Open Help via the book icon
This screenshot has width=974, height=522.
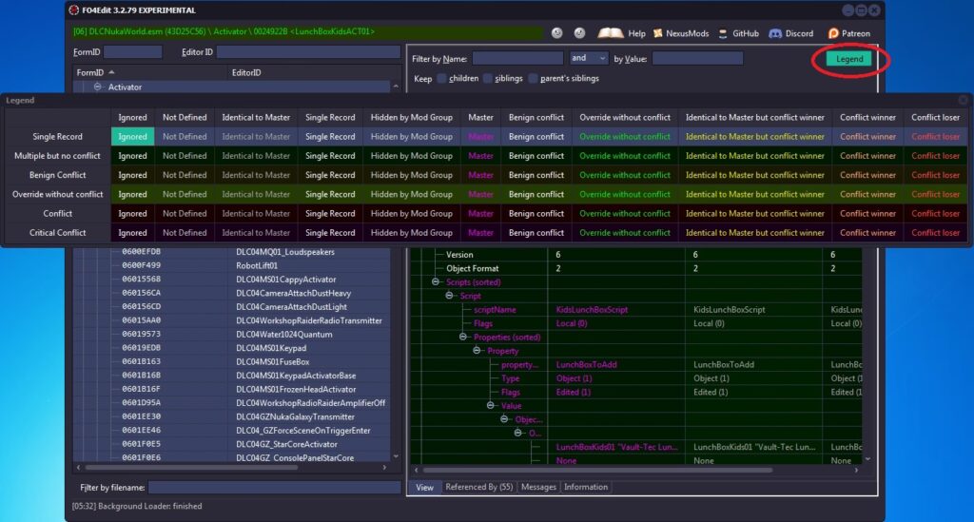pyautogui.click(x=610, y=33)
